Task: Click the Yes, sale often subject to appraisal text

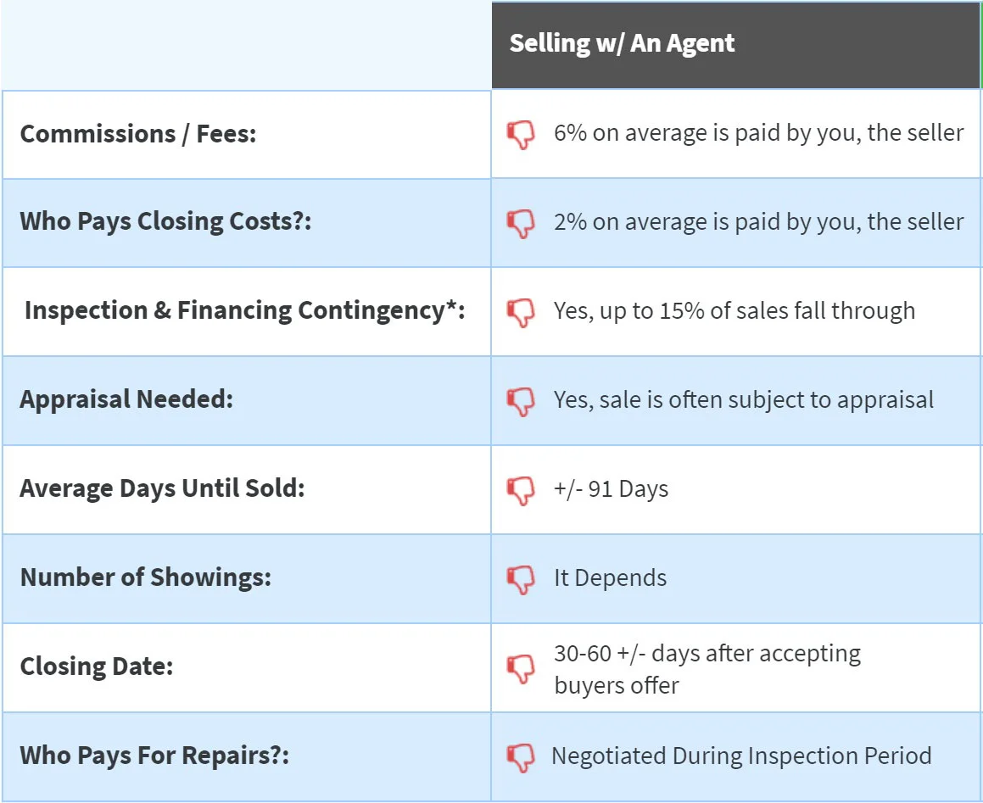Action: [744, 400]
